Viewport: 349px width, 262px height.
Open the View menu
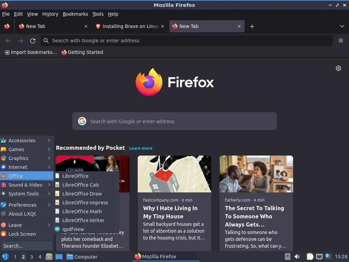32,14
